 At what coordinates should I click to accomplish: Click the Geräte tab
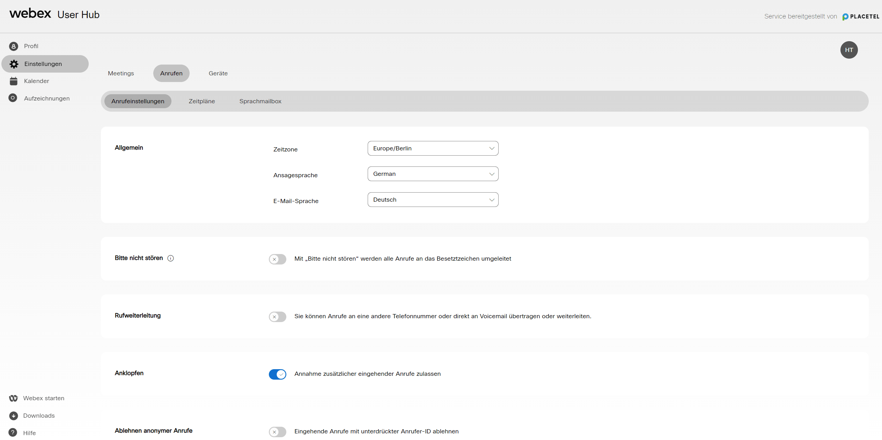pyautogui.click(x=218, y=73)
